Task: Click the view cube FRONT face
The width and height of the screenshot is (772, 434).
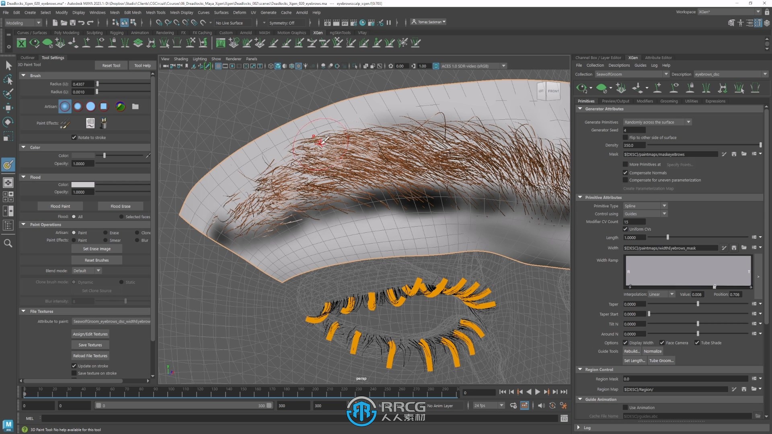Action: (553, 91)
